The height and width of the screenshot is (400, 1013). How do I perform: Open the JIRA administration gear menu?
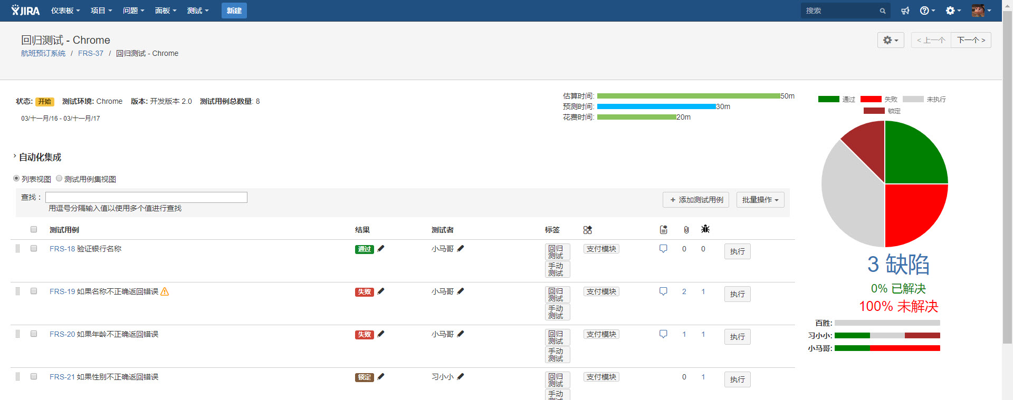(953, 11)
